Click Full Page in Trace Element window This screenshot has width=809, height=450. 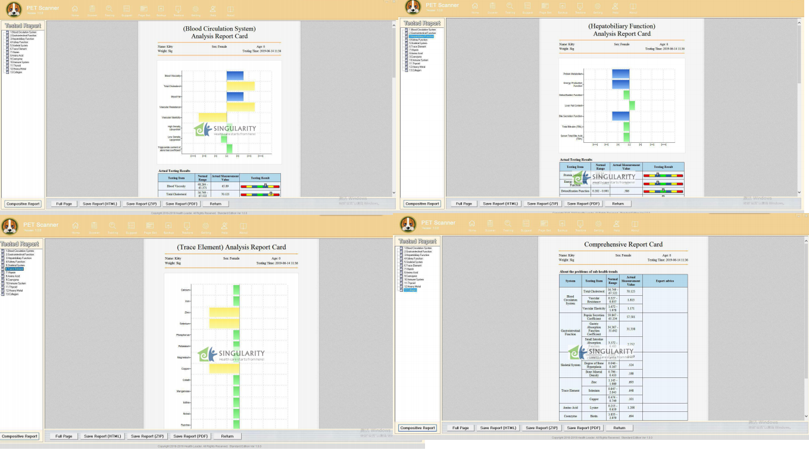click(64, 436)
